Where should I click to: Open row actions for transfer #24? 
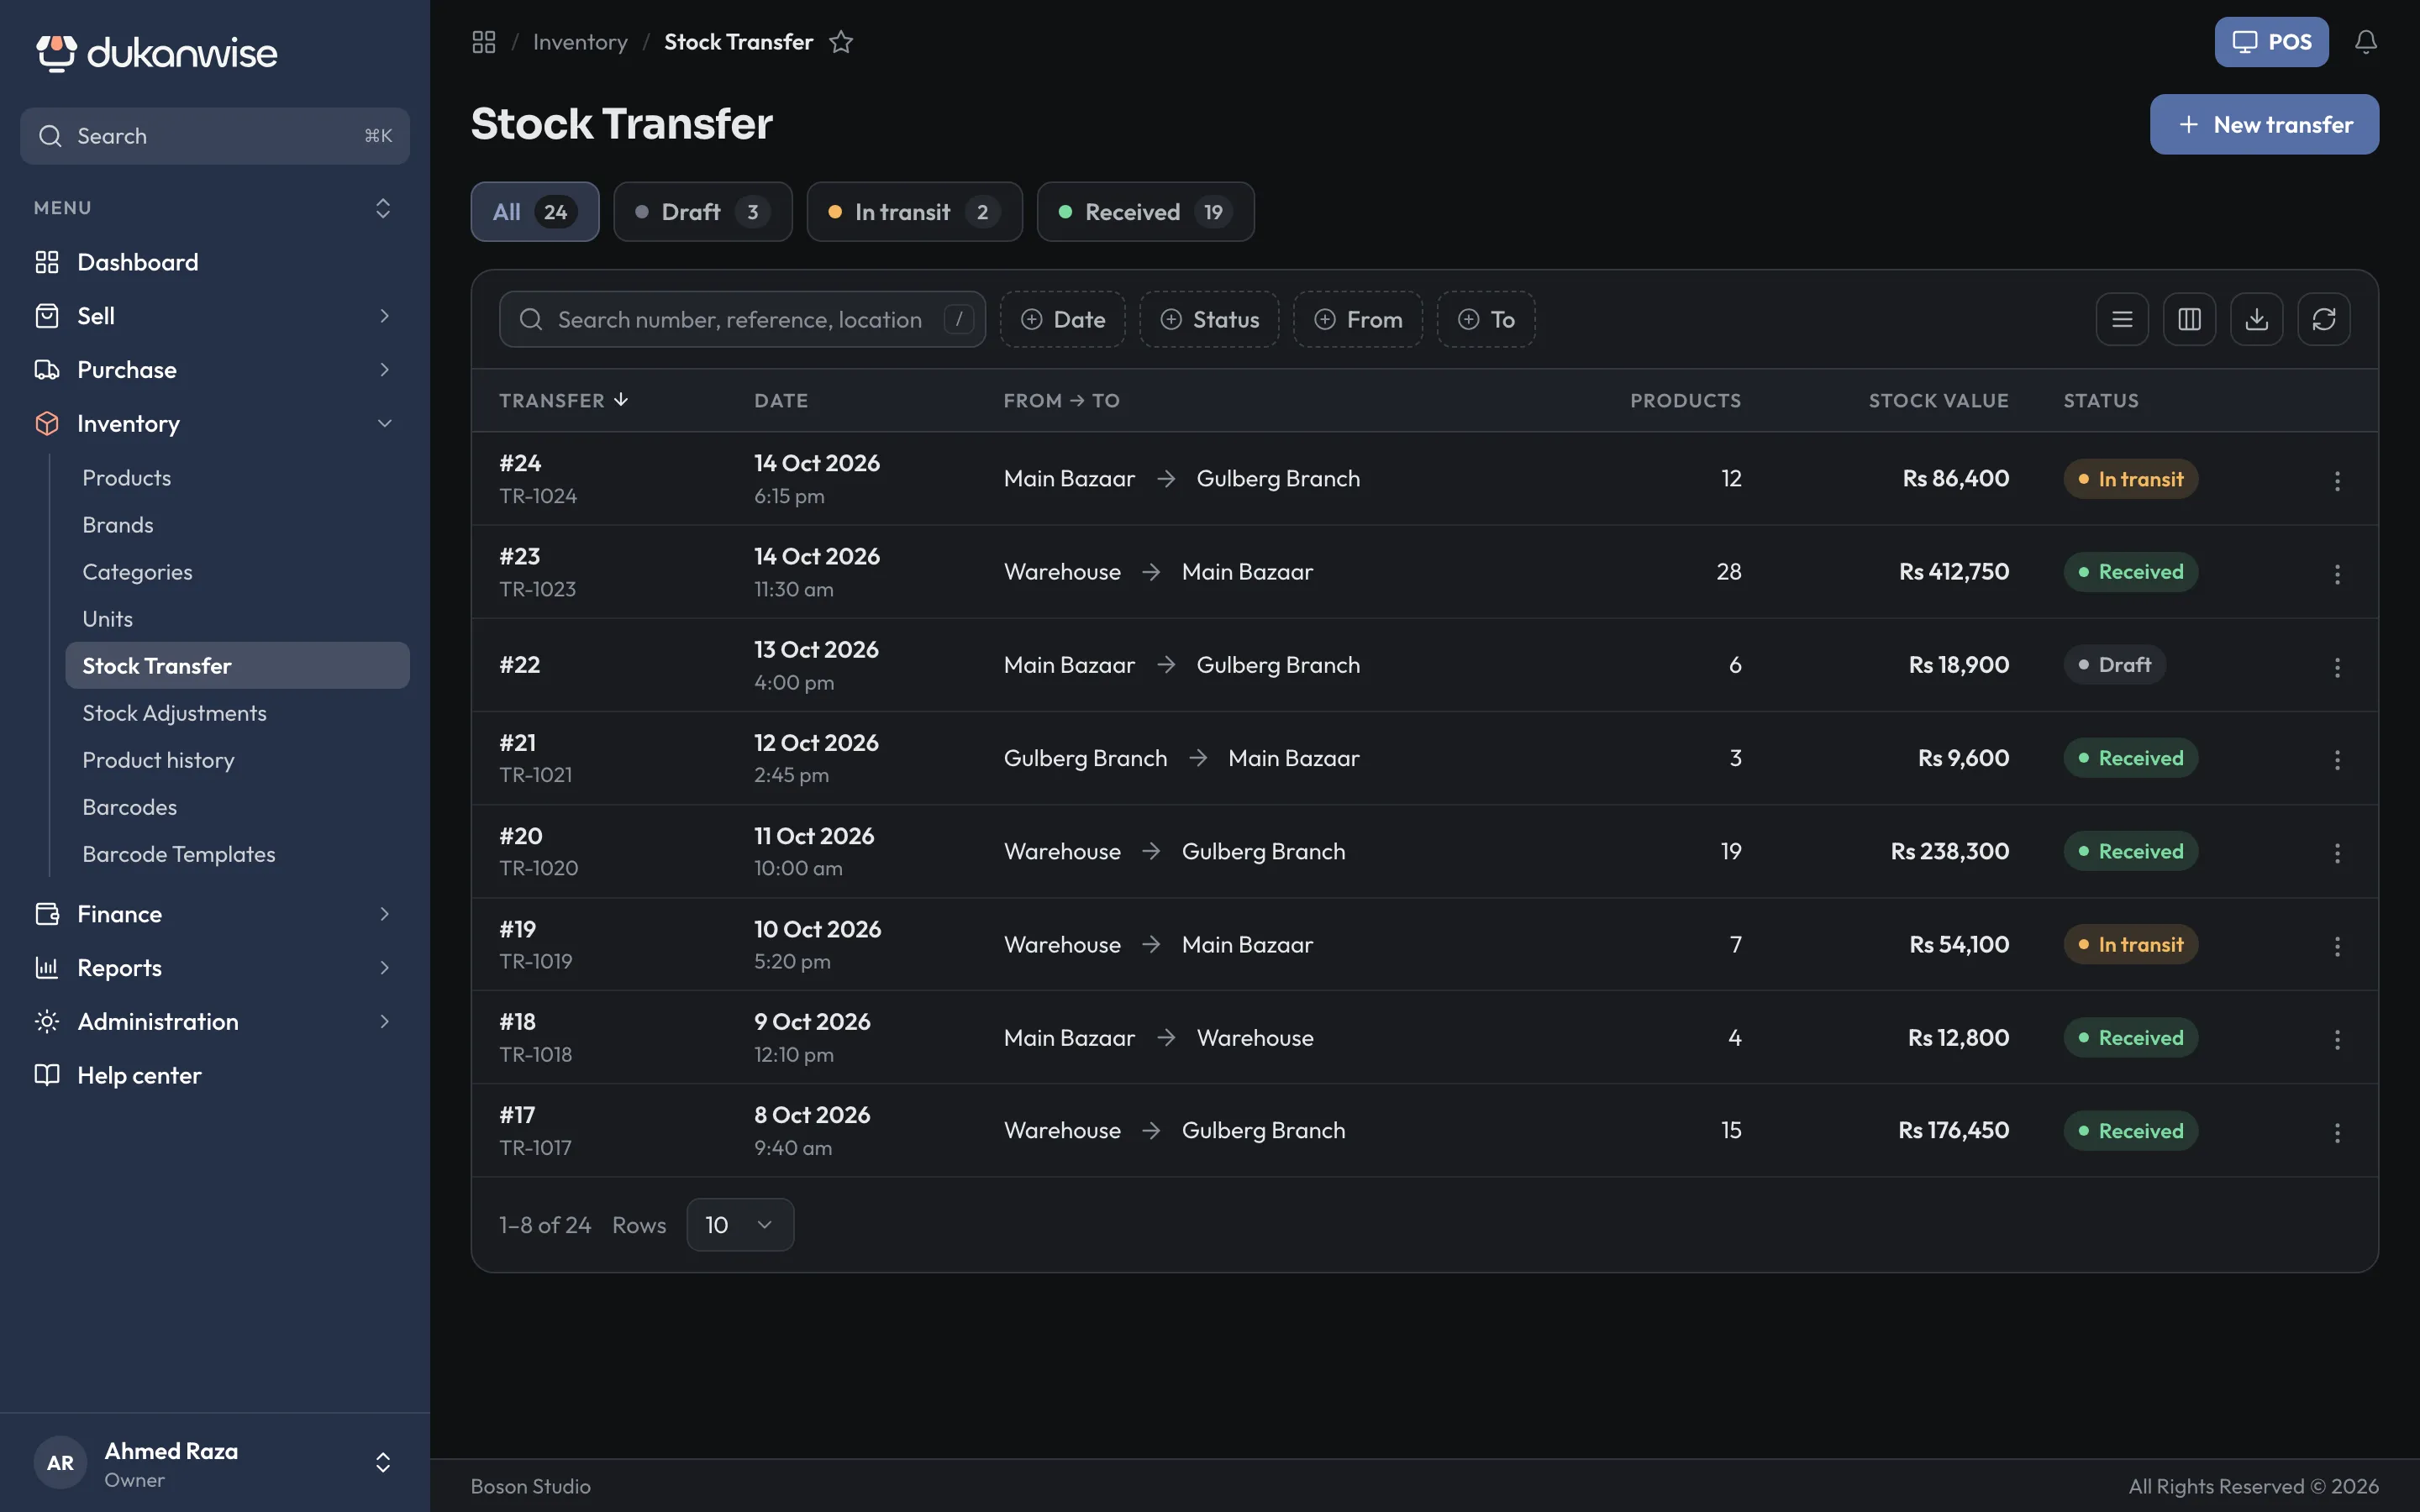coord(2337,480)
